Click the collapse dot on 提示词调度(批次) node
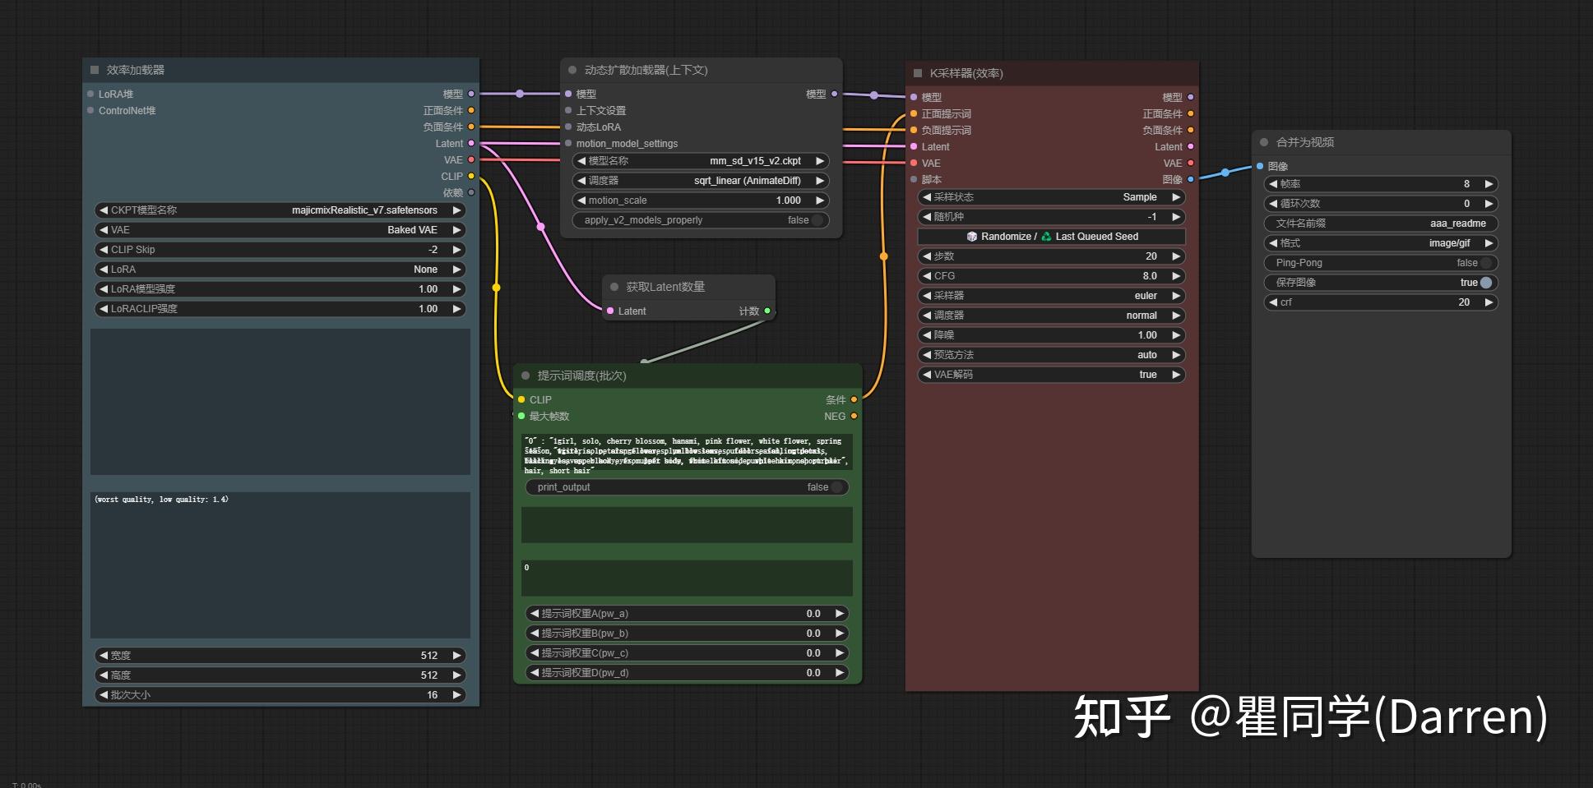1593x788 pixels. (x=526, y=375)
